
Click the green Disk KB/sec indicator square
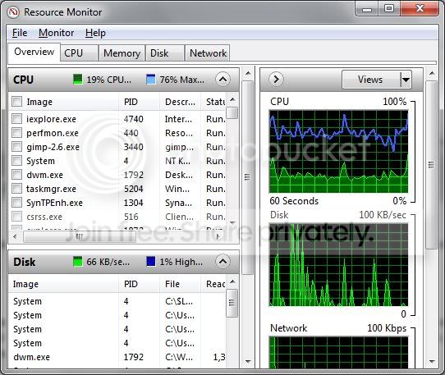point(77,262)
